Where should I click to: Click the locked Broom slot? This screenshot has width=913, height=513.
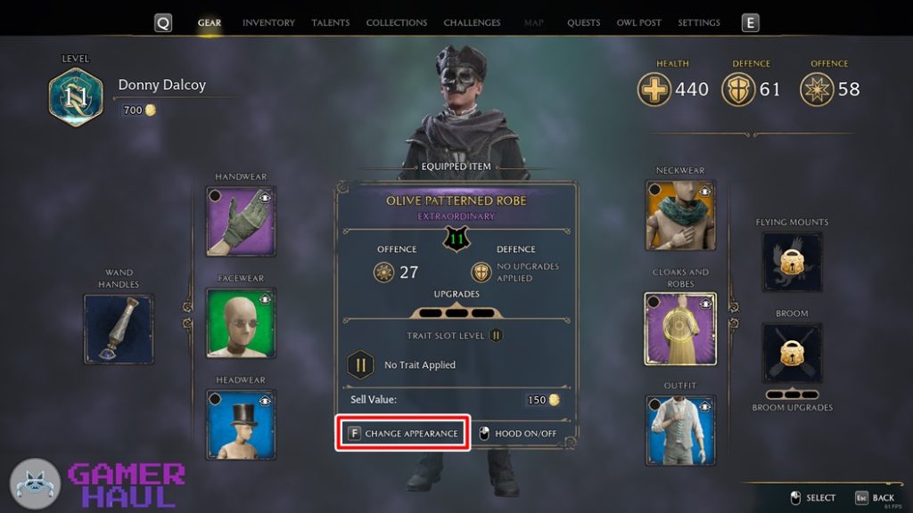coord(792,353)
